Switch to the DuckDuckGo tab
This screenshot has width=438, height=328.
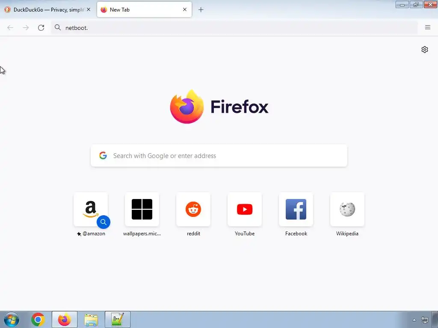[x=47, y=10]
